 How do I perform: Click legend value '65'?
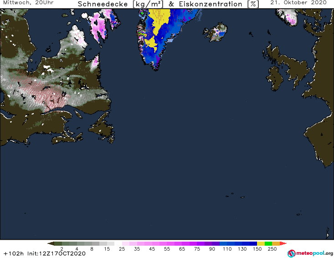click(182, 249)
